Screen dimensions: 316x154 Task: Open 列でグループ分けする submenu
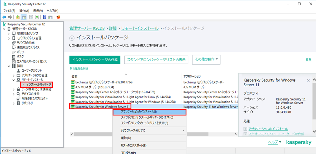(150, 130)
